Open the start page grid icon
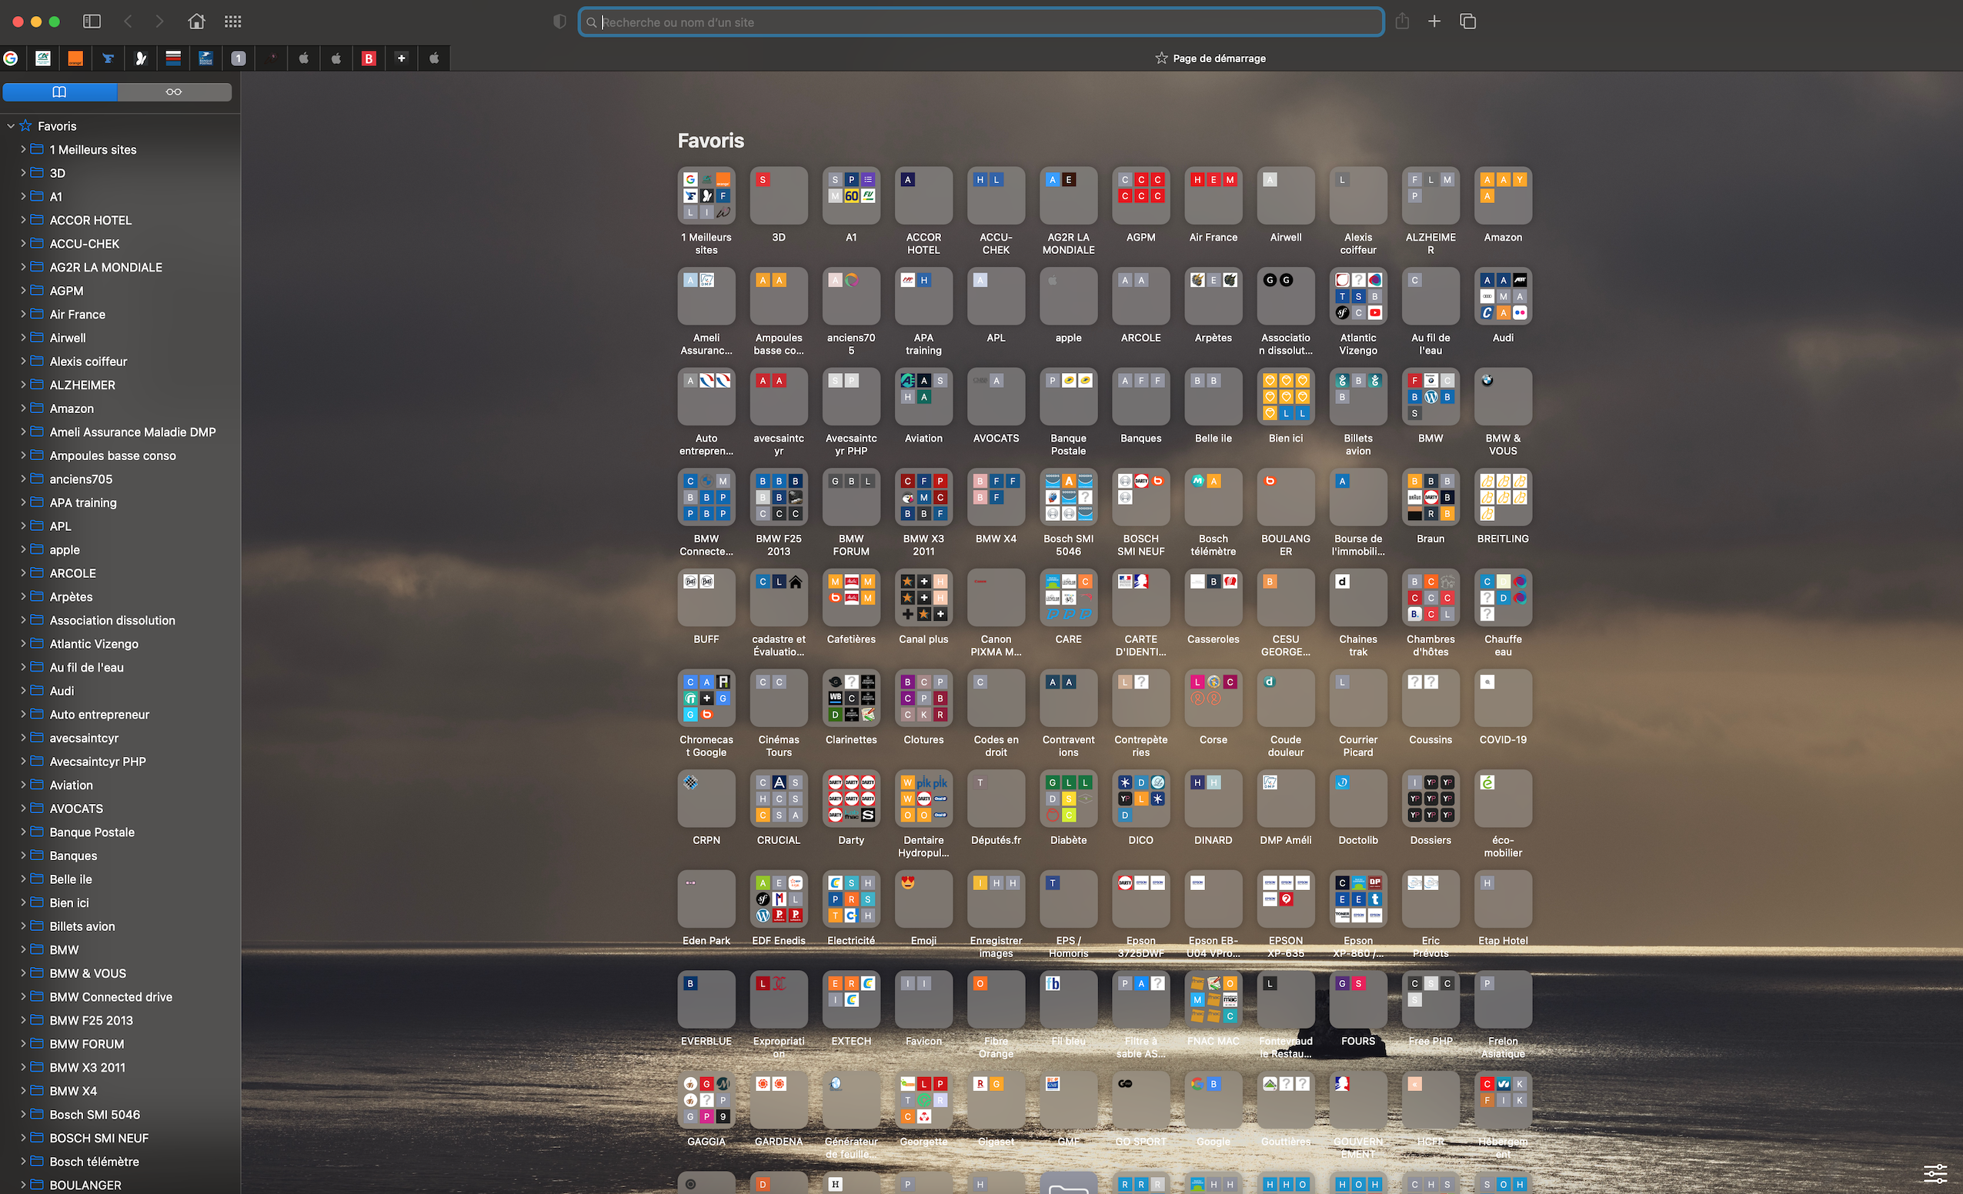 (232, 22)
